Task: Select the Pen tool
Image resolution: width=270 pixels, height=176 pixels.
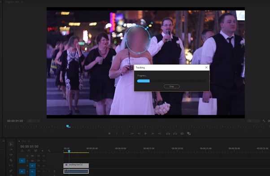Action: point(11,171)
